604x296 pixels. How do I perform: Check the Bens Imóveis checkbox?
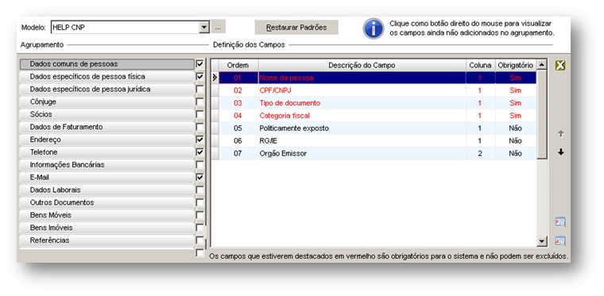(x=199, y=228)
